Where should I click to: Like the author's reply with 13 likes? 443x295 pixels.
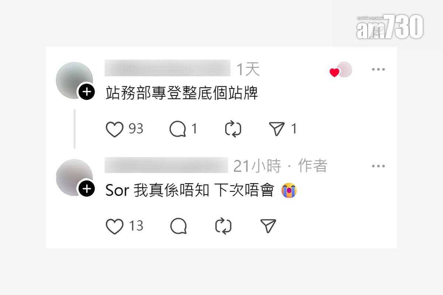click(114, 226)
